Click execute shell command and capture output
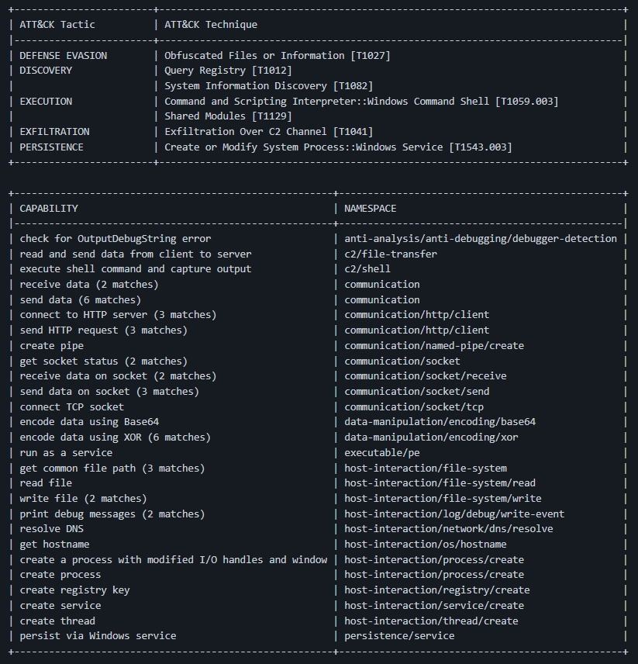The height and width of the screenshot is (664, 638). tap(136, 269)
